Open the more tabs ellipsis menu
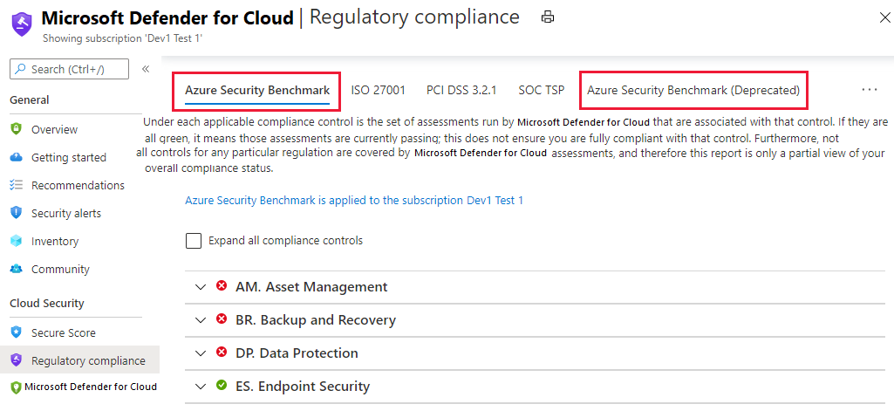 pos(869,90)
